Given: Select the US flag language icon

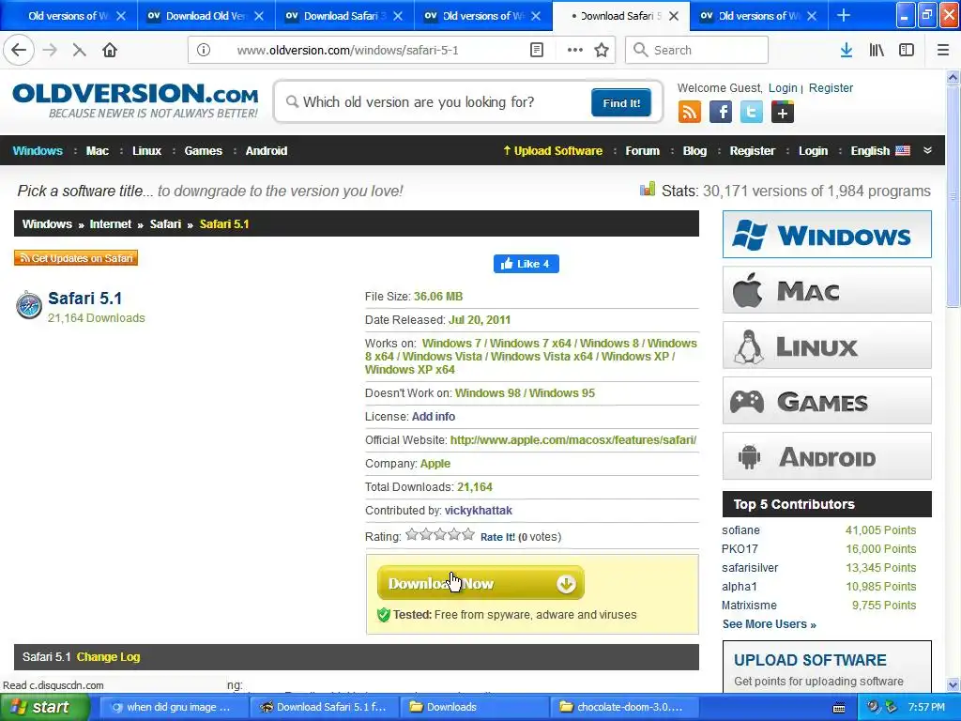Looking at the screenshot, I should click(903, 150).
